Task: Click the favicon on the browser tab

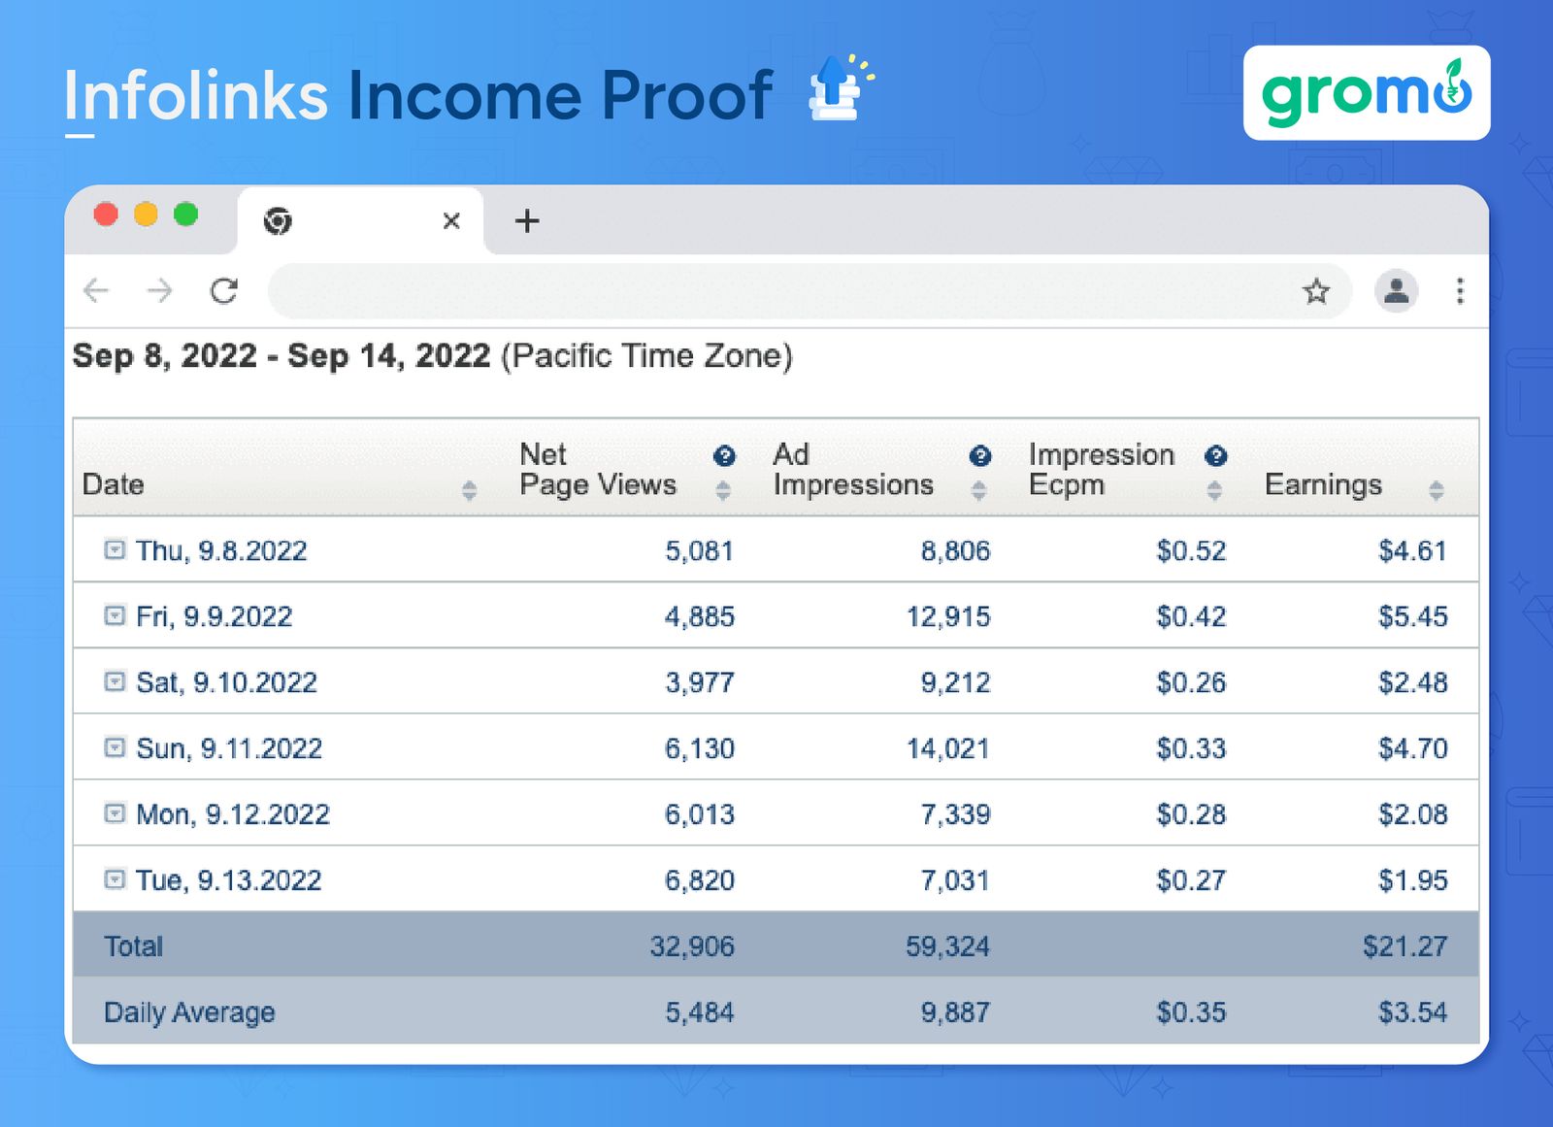Action: (x=279, y=221)
